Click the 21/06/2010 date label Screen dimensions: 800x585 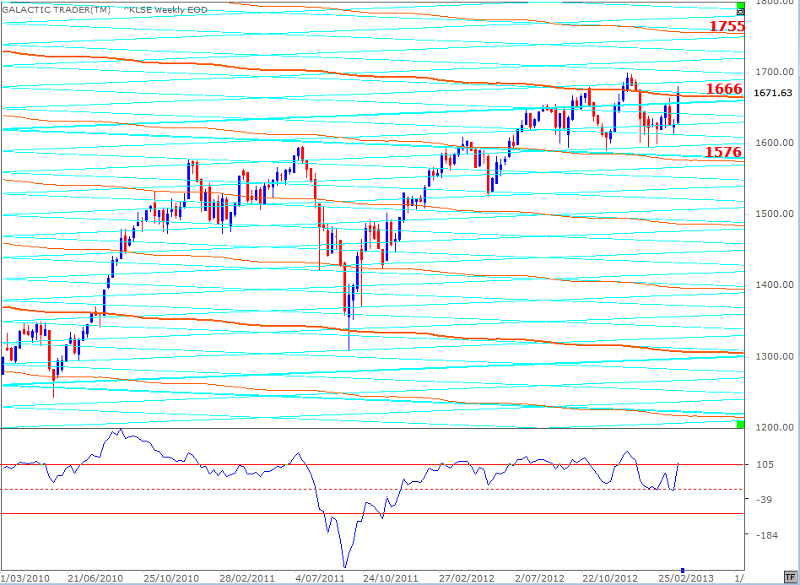pos(95,578)
